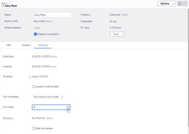Toggle Display in navigation checkbox
The width and height of the screenshot is (189, 134).
coord(35,34)
